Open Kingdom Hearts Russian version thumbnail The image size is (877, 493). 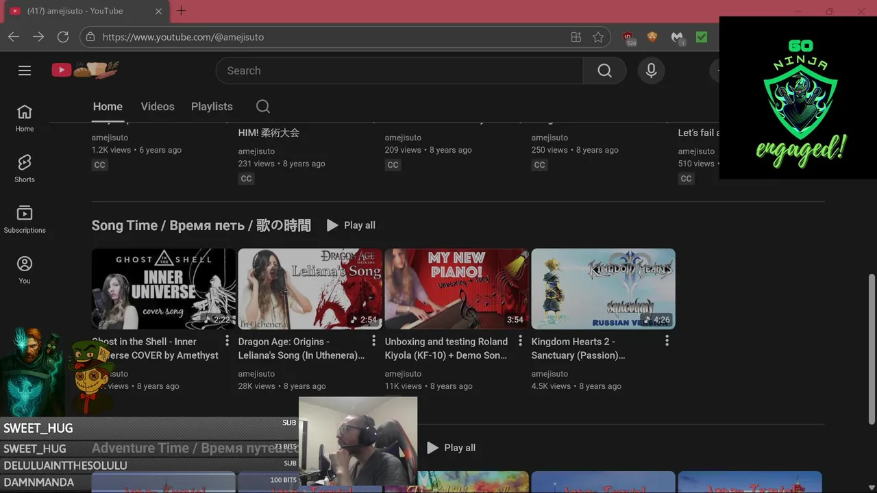tap(604, 289)
